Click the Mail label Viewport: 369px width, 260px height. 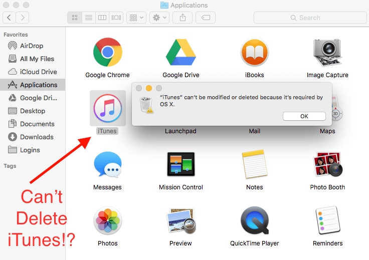point(255,131)
